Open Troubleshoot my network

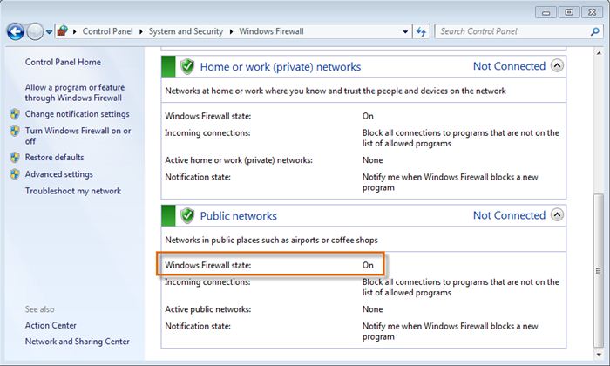[x=73, y=191]
